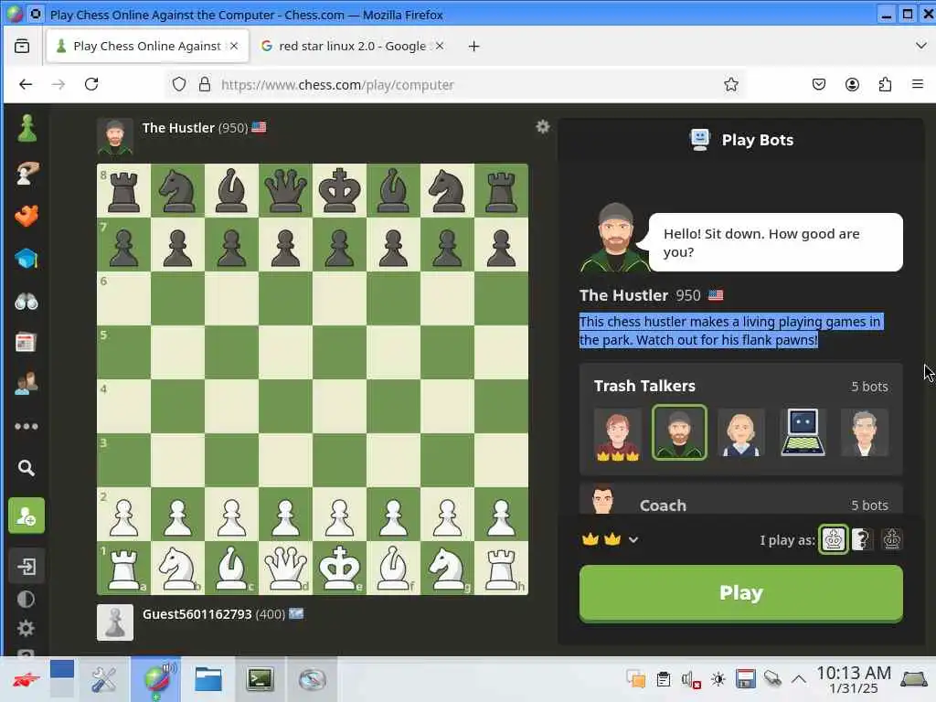Image resolution: width=936 pixels, height=702 pixels.
Task: Click The Hustler avatar above board
Action: tap(115, 137)
